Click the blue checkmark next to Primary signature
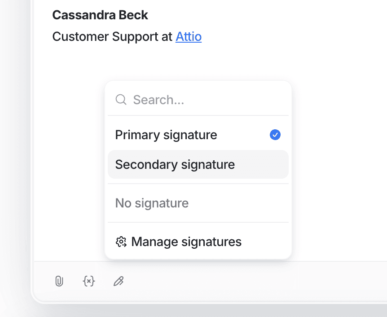 [275, 135]
